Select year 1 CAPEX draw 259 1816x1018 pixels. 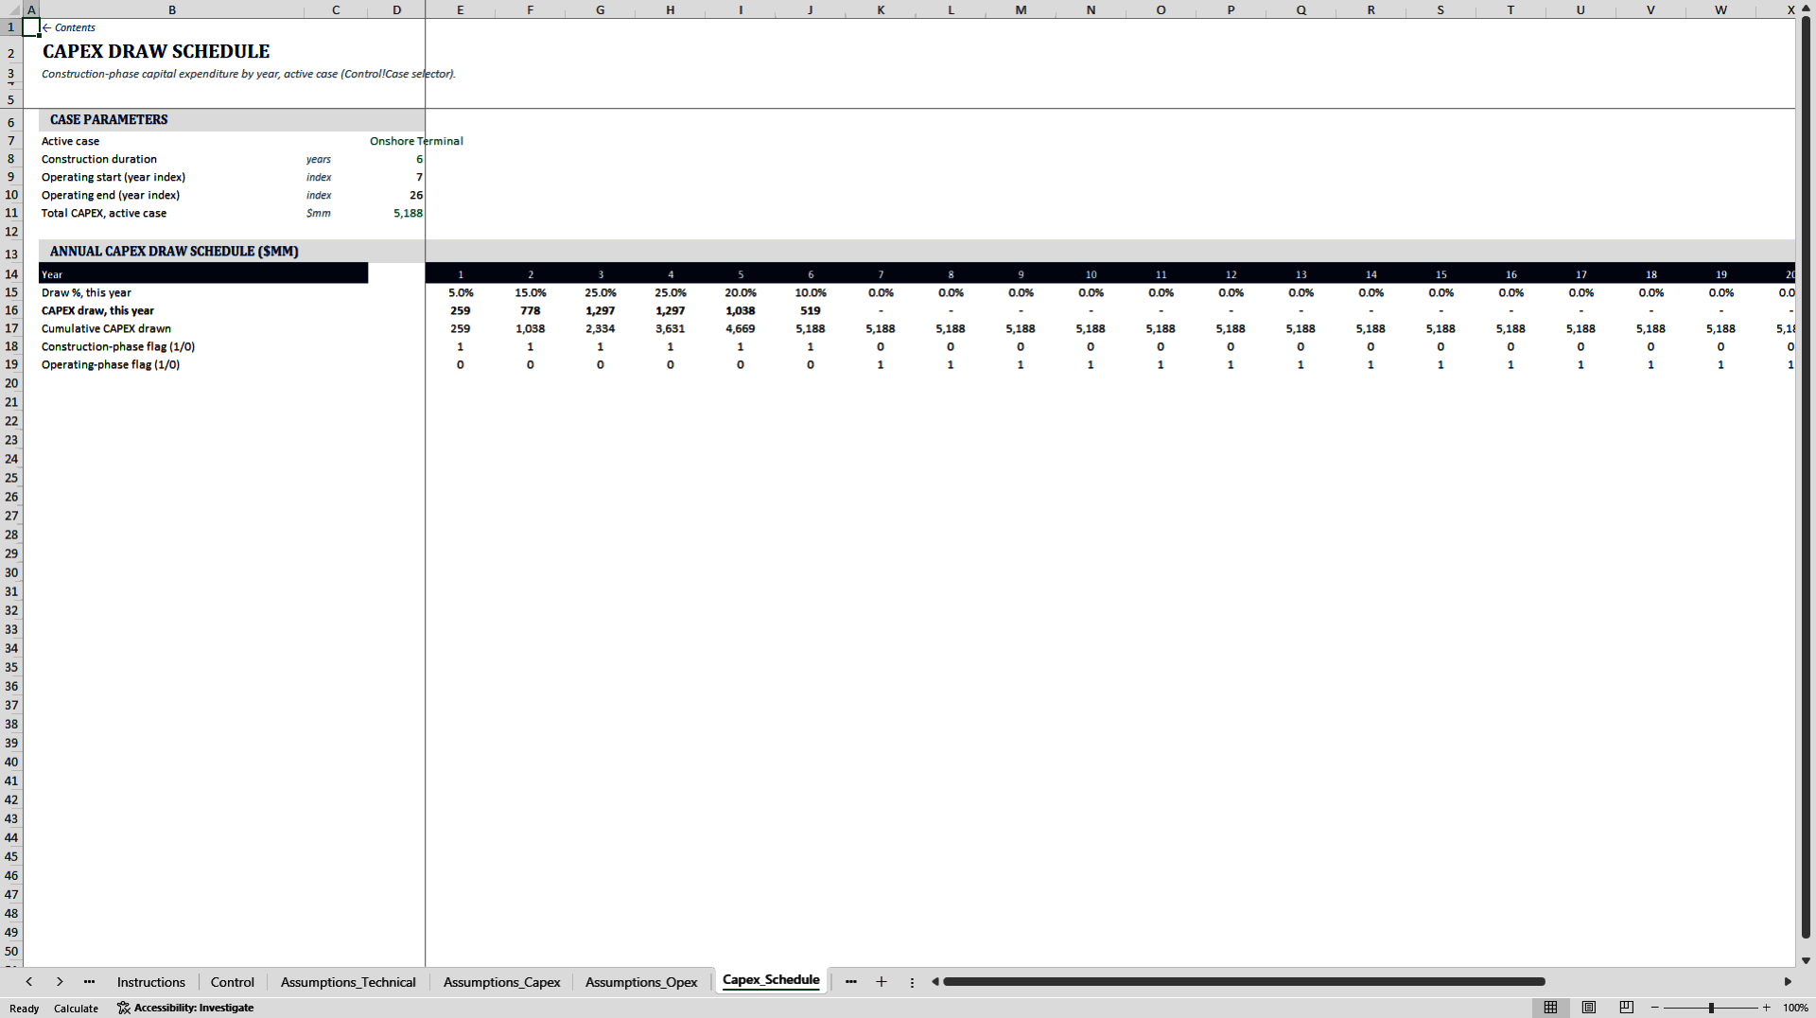(460, 310)
